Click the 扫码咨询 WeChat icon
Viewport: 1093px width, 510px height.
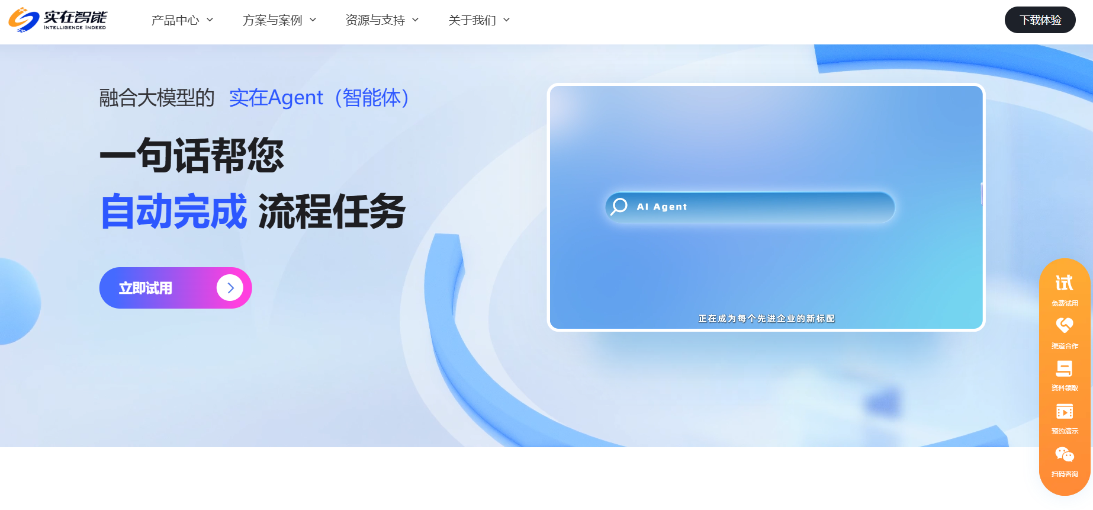click(x=1065, y=454)
